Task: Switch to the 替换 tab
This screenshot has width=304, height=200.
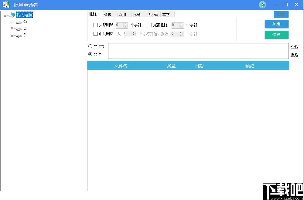Action: 108,15
